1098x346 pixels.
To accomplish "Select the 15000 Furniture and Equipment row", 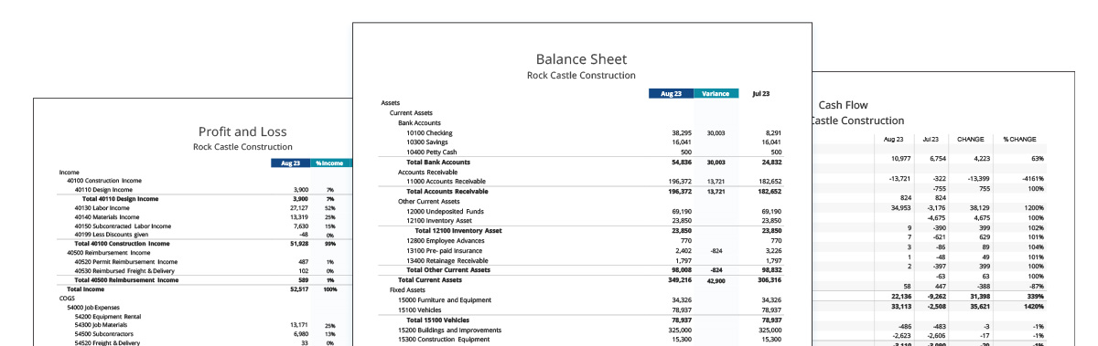I will pos(582,299).
